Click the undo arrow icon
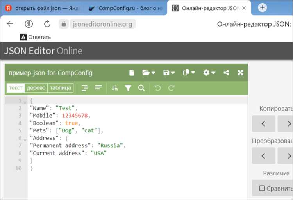The height and width of the screenshot is (200, 293). [x=158, y=88]
